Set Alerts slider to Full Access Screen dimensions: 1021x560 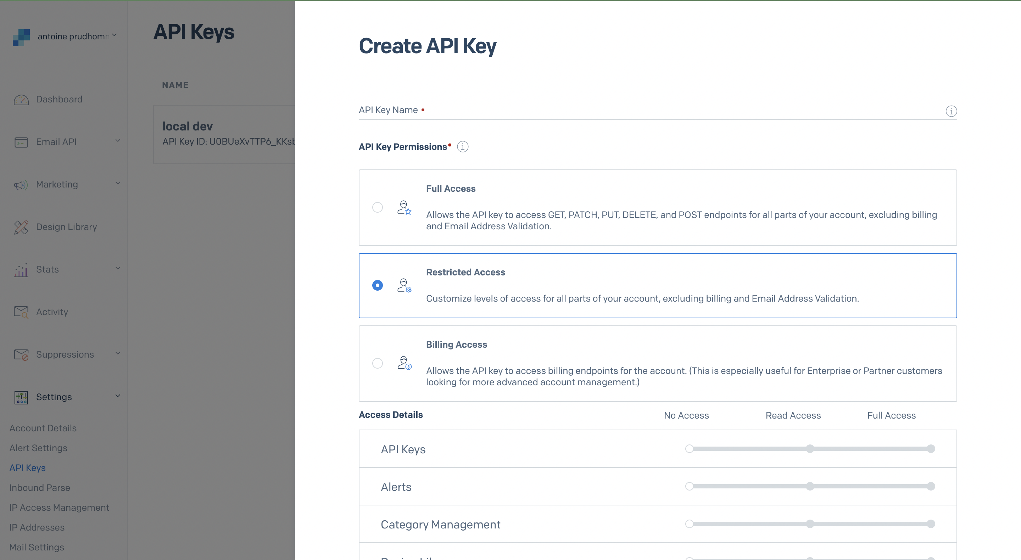(931, 486)
